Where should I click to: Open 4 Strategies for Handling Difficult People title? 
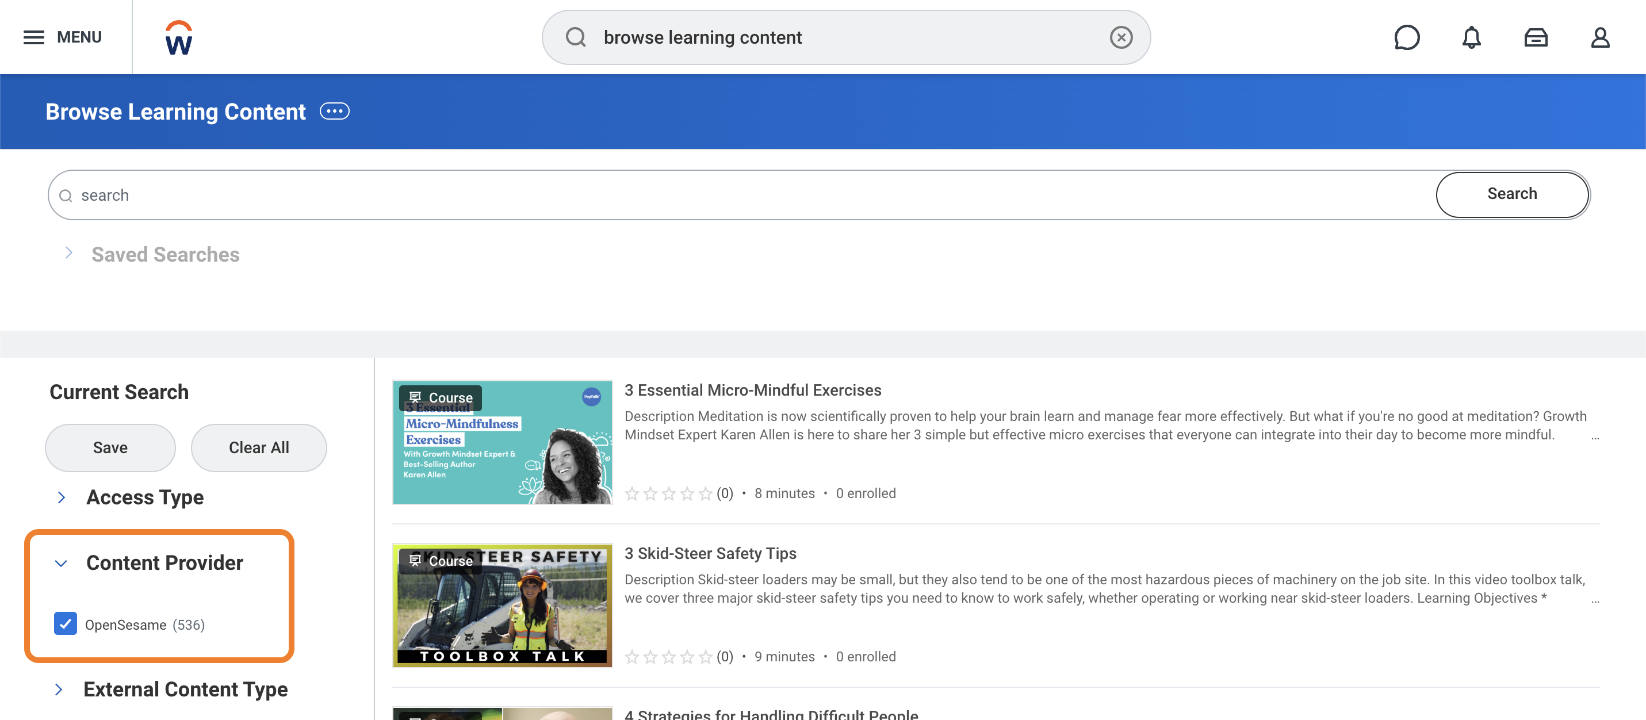[x=771, y=714]
